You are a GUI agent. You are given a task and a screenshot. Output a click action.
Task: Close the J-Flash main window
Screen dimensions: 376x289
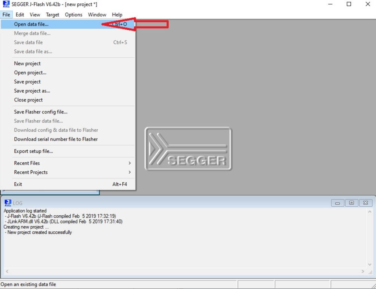[368, 4]
